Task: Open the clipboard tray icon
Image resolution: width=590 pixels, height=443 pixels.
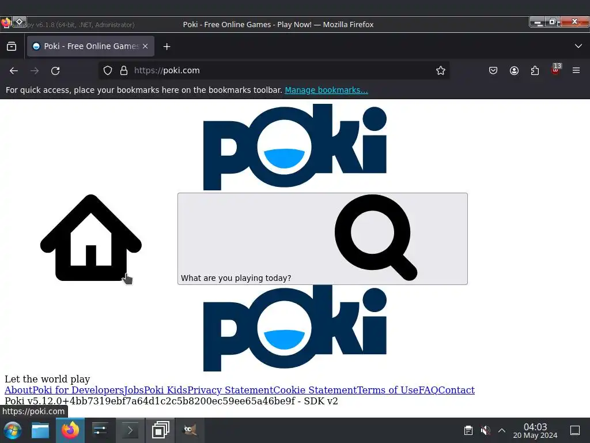Action: tap(468, 430)
